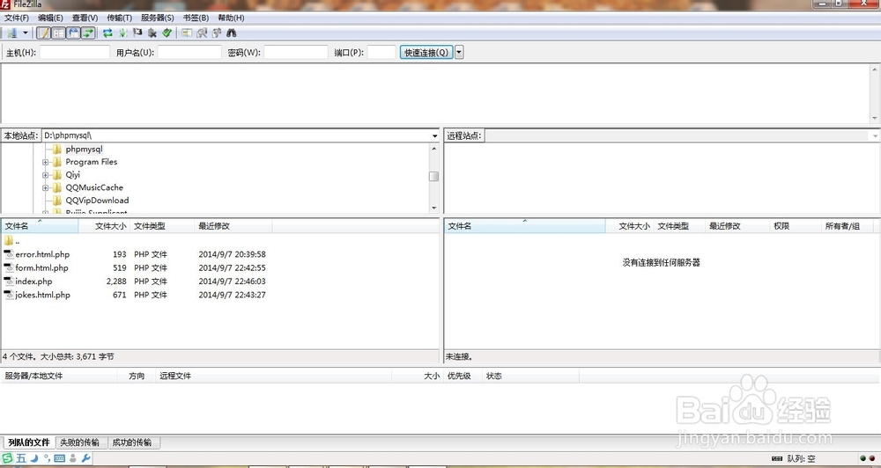Sort local files by 文件大小 column
The width and height of the screenshot is (881, 468).
[x=105, y=226]
